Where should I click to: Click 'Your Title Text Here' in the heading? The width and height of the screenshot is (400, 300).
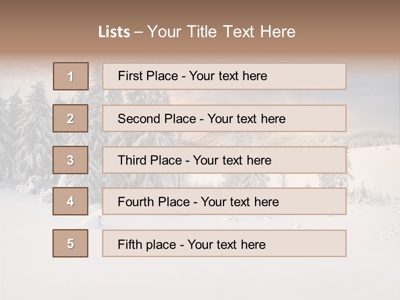221,32
